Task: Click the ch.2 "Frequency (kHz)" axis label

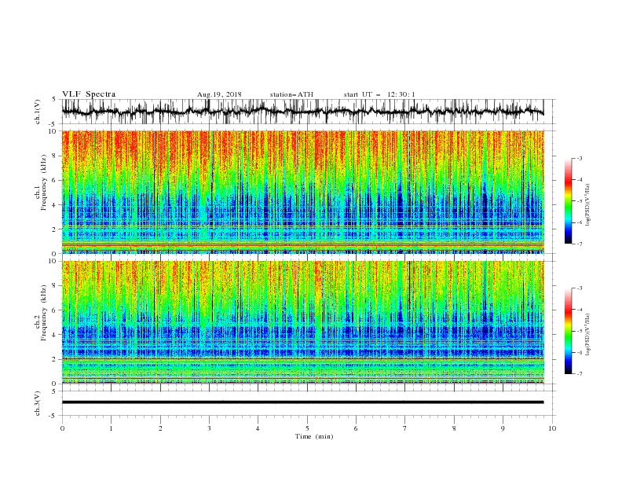Action: pos(44,313)
